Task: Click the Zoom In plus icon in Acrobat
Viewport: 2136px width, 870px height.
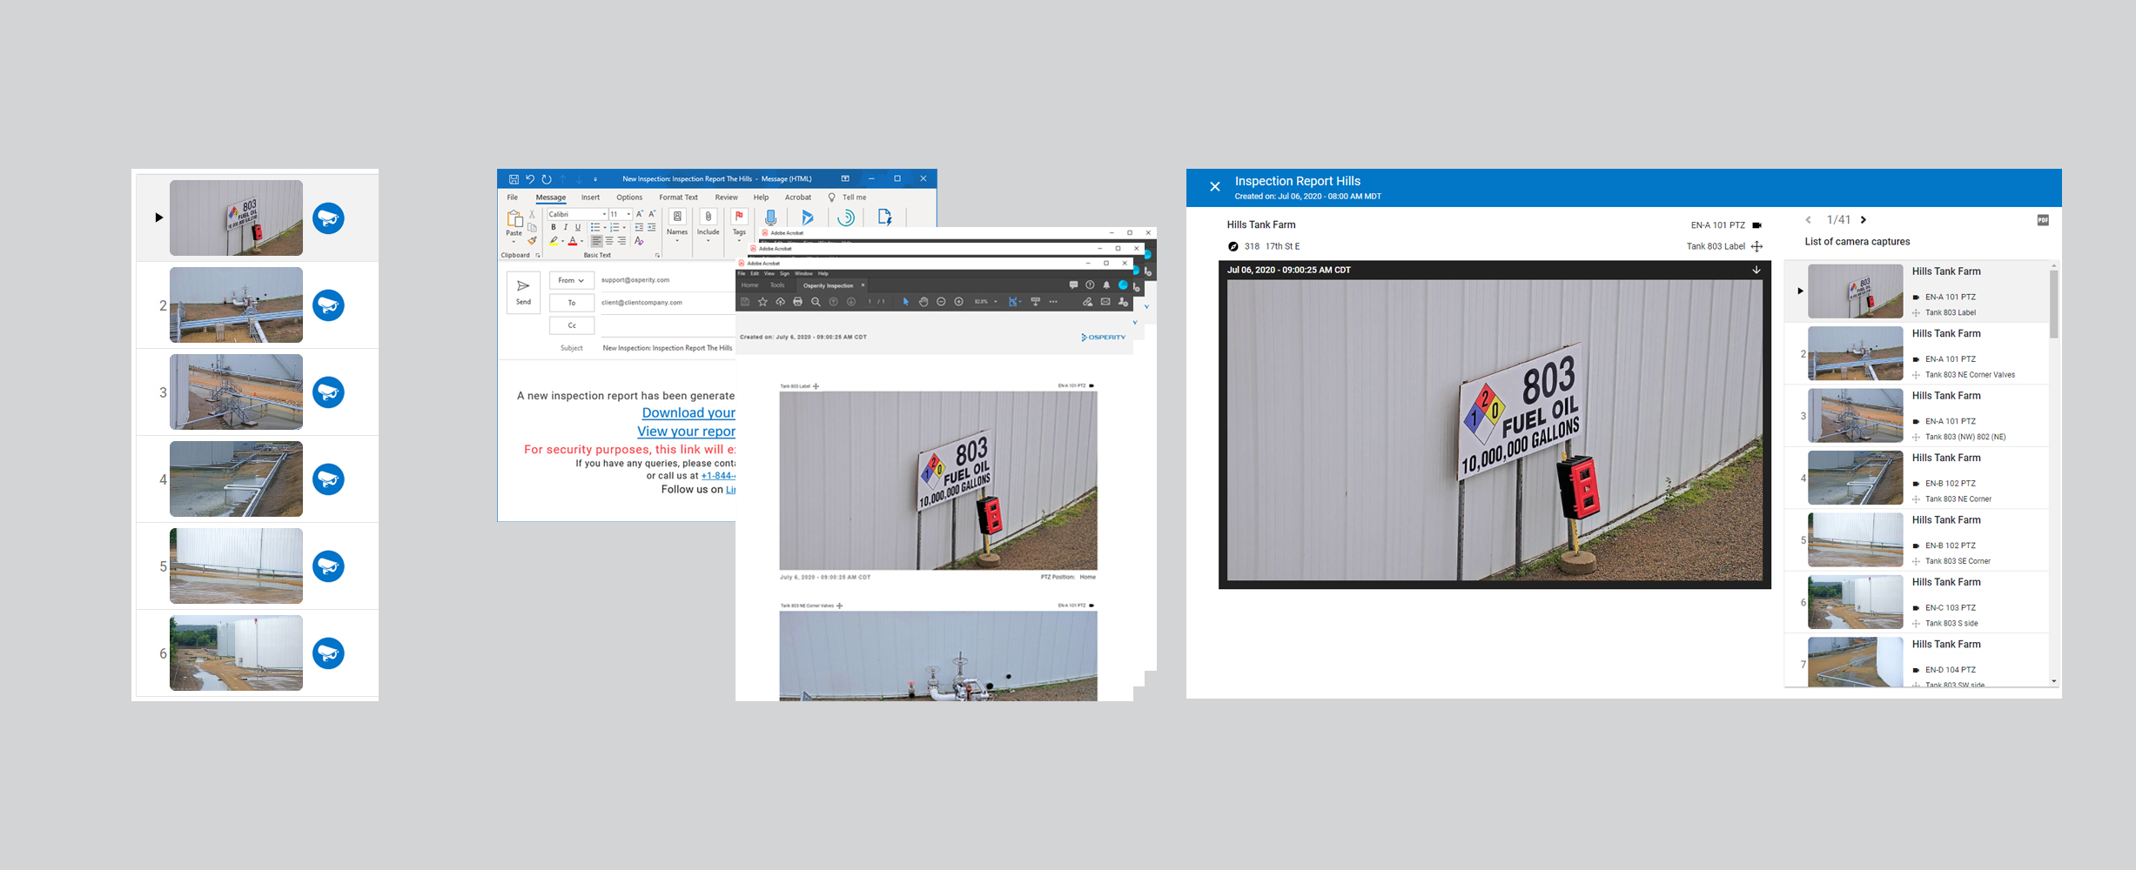Action: coord(958,302)
